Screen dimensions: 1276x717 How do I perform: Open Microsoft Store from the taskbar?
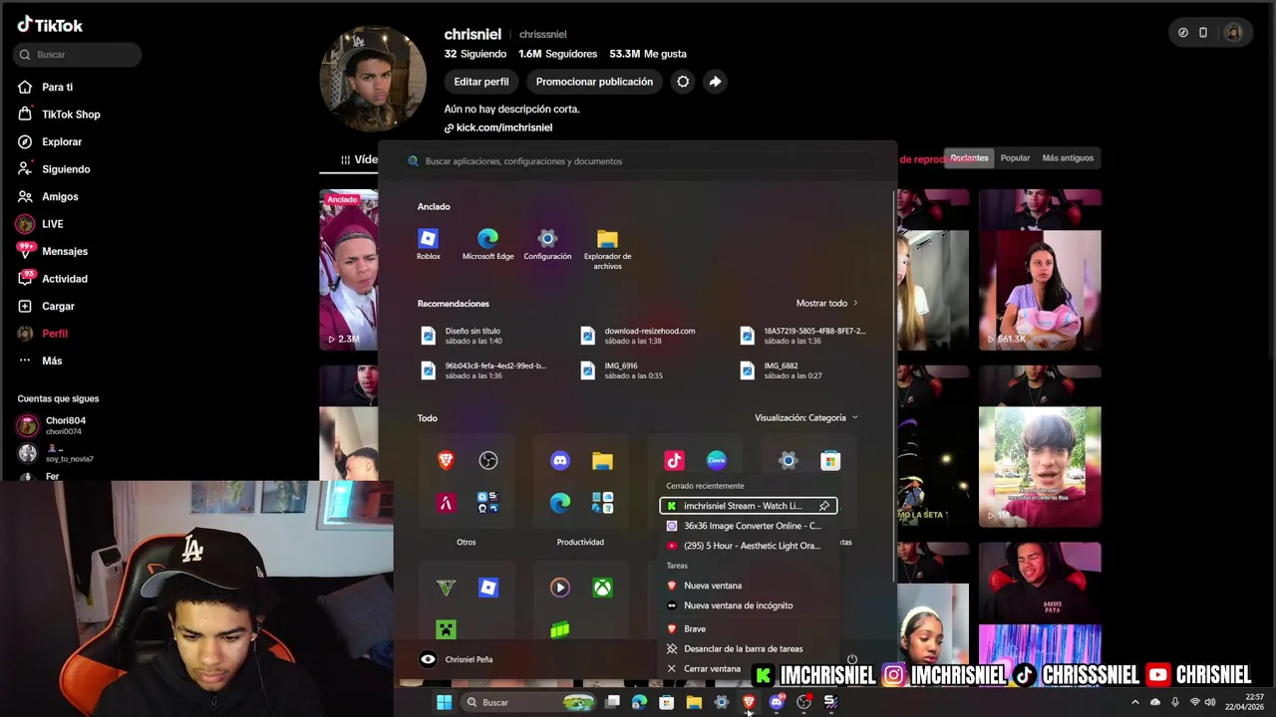click(x=666, y=702)
